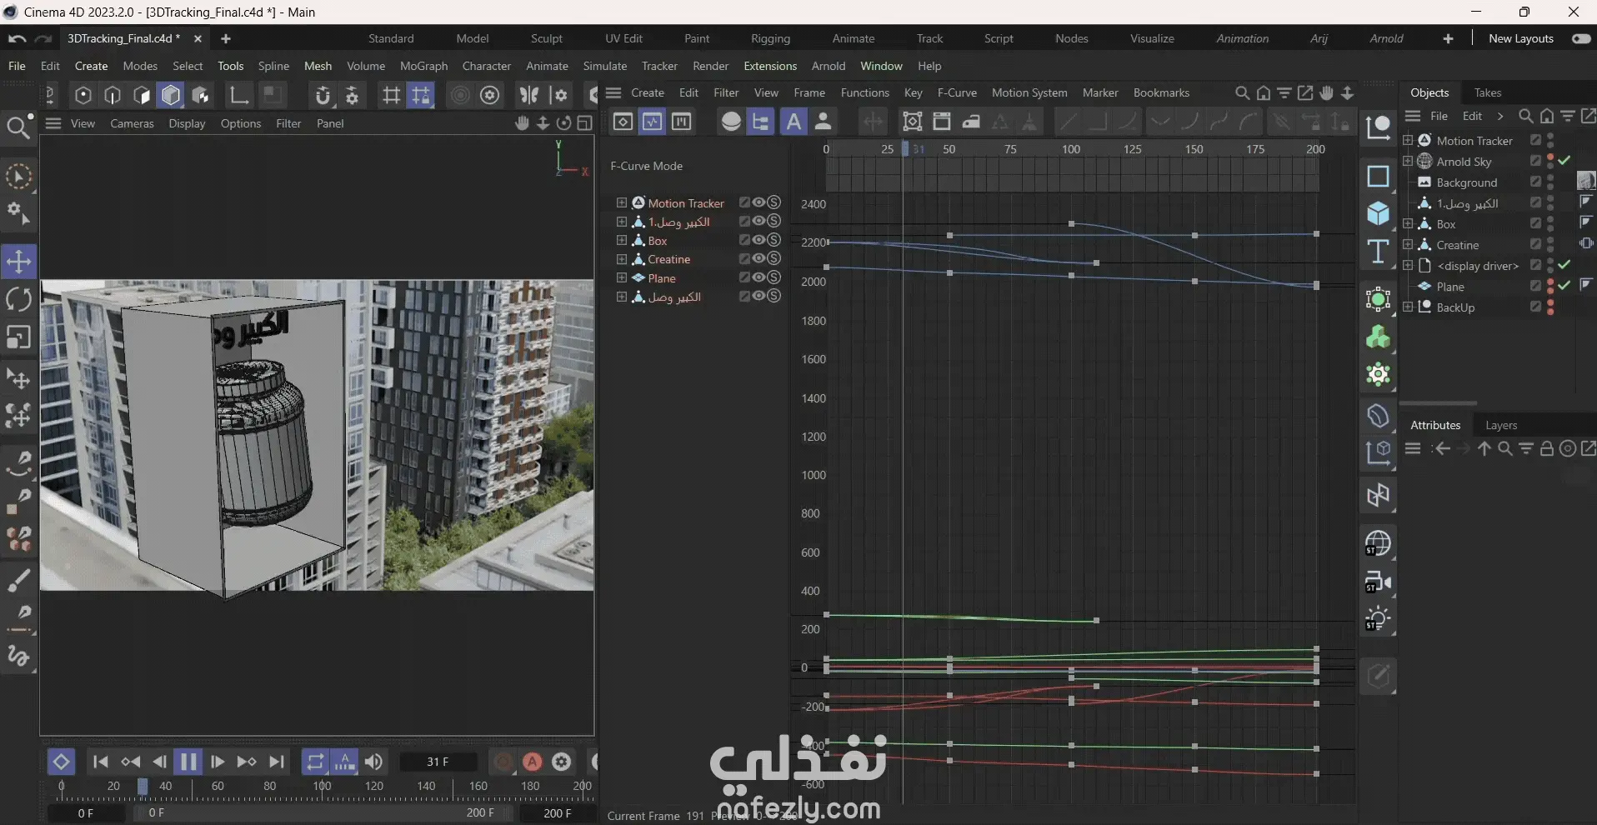This screenshot has height=825, width=1597.
Task: Toggle the New Layouts switch
Action: tap(1581, 39)
